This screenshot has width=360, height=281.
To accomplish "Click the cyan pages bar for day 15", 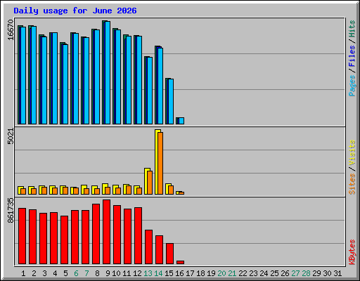I will pos(171,101).
